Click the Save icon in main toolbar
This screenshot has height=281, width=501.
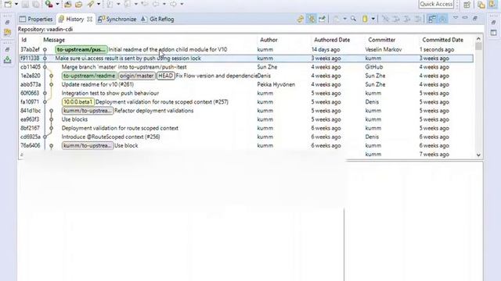pyautogui.click(x=26, y=4)
